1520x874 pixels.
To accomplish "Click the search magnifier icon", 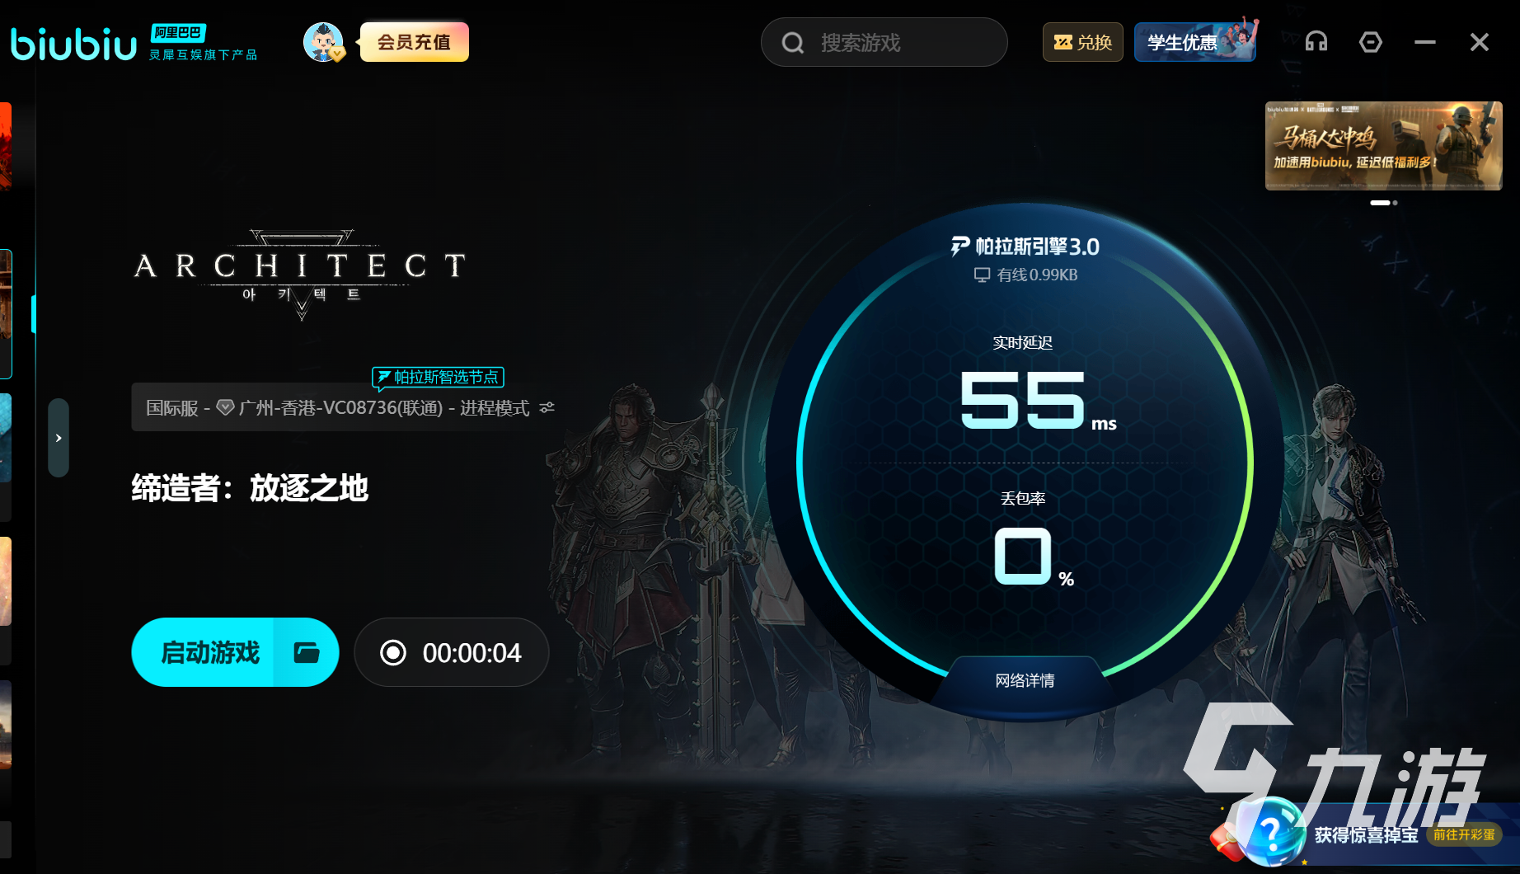I will pyautogui.click(x=793, y=43).
